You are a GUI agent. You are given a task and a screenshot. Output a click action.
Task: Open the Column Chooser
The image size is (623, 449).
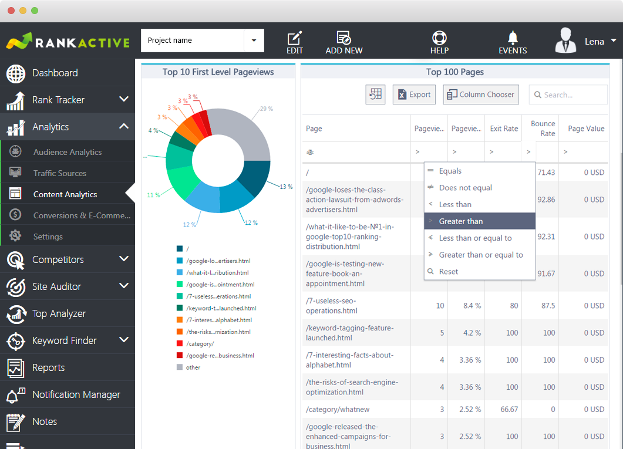pos(481,94)
